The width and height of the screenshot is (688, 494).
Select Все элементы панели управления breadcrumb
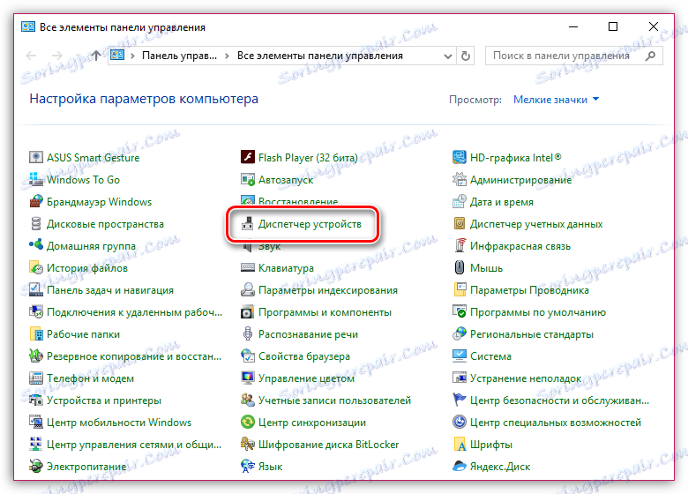(x=320, y=56)
